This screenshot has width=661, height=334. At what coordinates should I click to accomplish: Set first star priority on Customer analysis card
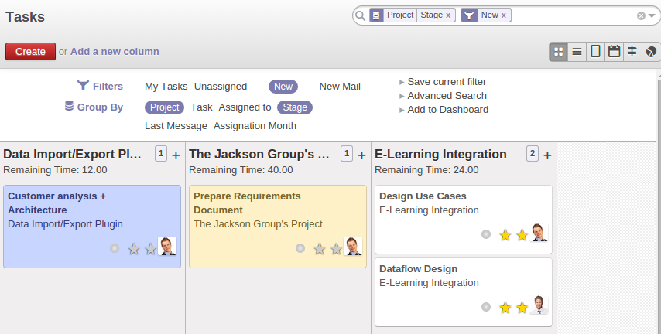point(134,249)
